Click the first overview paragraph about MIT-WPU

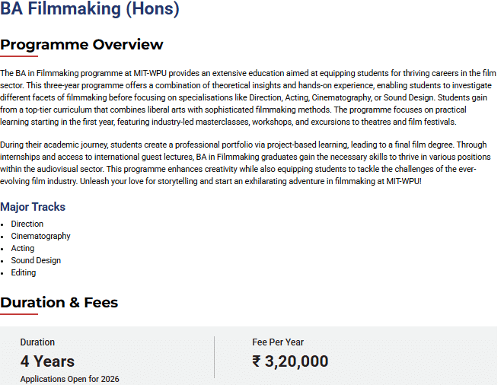tap(248, 97)
